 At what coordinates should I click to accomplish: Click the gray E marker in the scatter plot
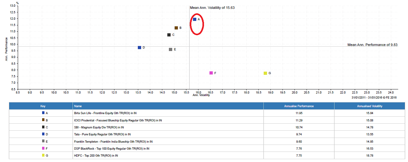click(170, 49)
